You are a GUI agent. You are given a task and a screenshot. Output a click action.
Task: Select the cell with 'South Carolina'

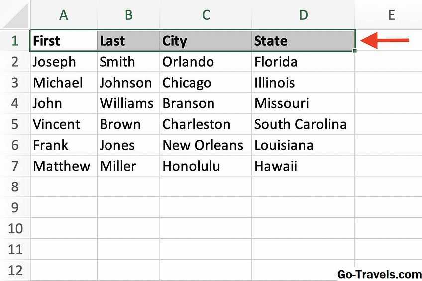click(x=303, y=124)
